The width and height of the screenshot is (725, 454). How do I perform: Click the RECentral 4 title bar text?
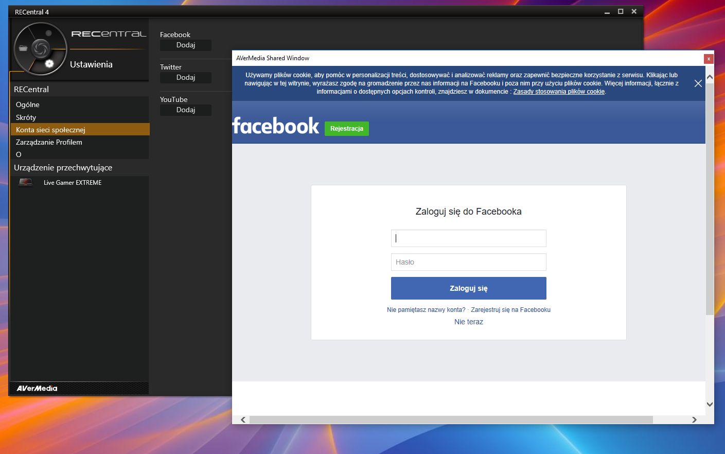click(32, 12)
